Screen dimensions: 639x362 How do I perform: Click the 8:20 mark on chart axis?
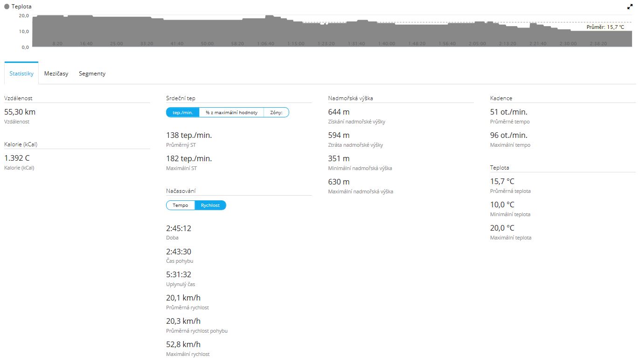pyautogui.click(x=57, y=44)
